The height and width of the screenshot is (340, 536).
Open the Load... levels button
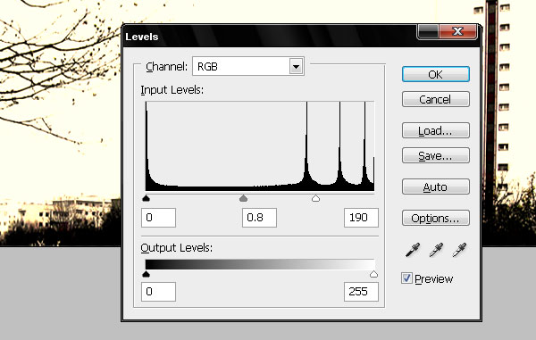436,130
